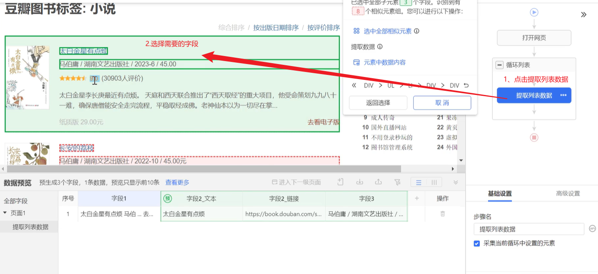The width and height of the screenshot is (598, 274).
Task: Click the info icon beside 选中全部相似元素
Action: coord(417,31)
